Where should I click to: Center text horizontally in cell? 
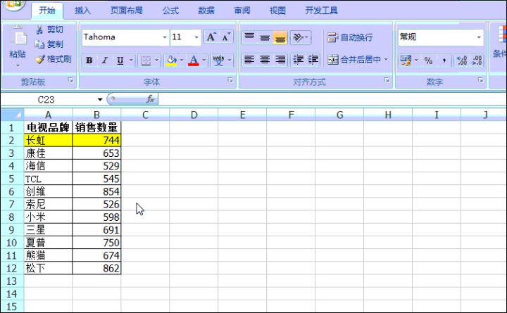[265, 60]
